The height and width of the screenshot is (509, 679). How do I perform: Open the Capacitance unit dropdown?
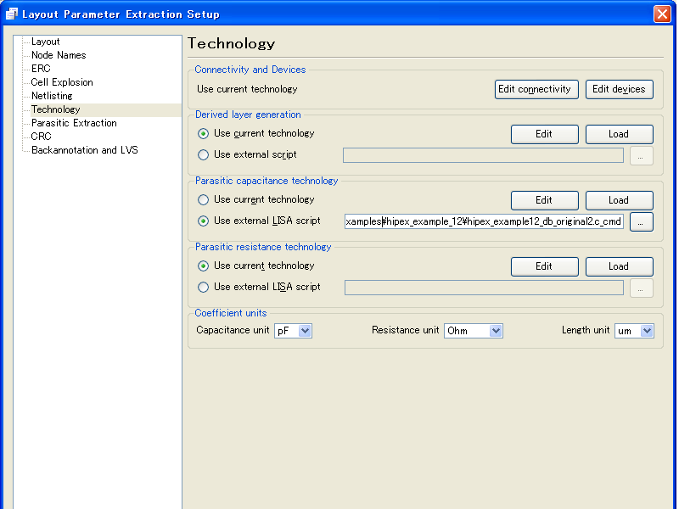[x=305, y=331]
